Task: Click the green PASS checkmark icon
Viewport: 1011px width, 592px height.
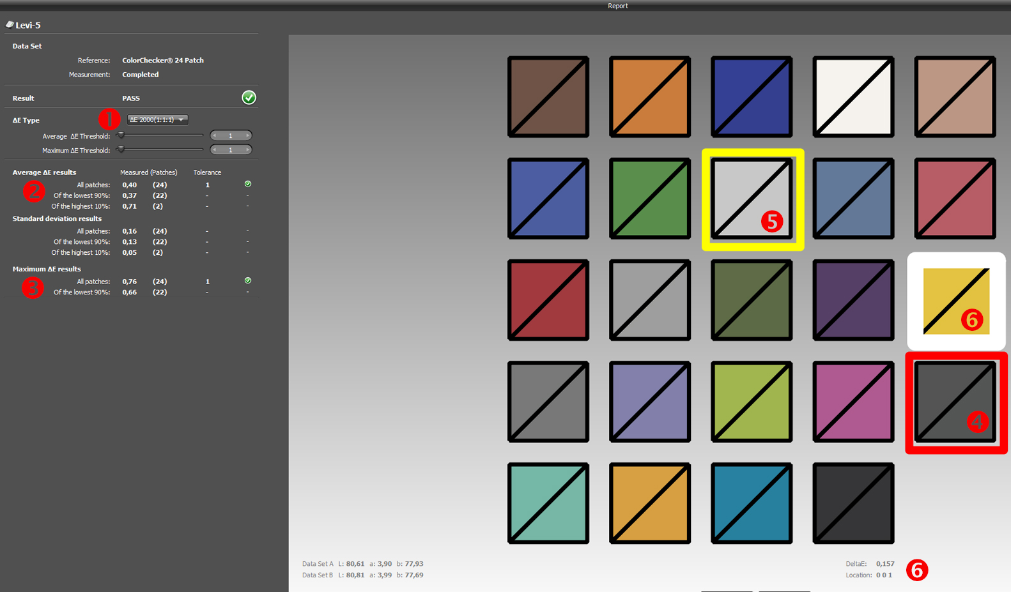Action: coord(249,98)
